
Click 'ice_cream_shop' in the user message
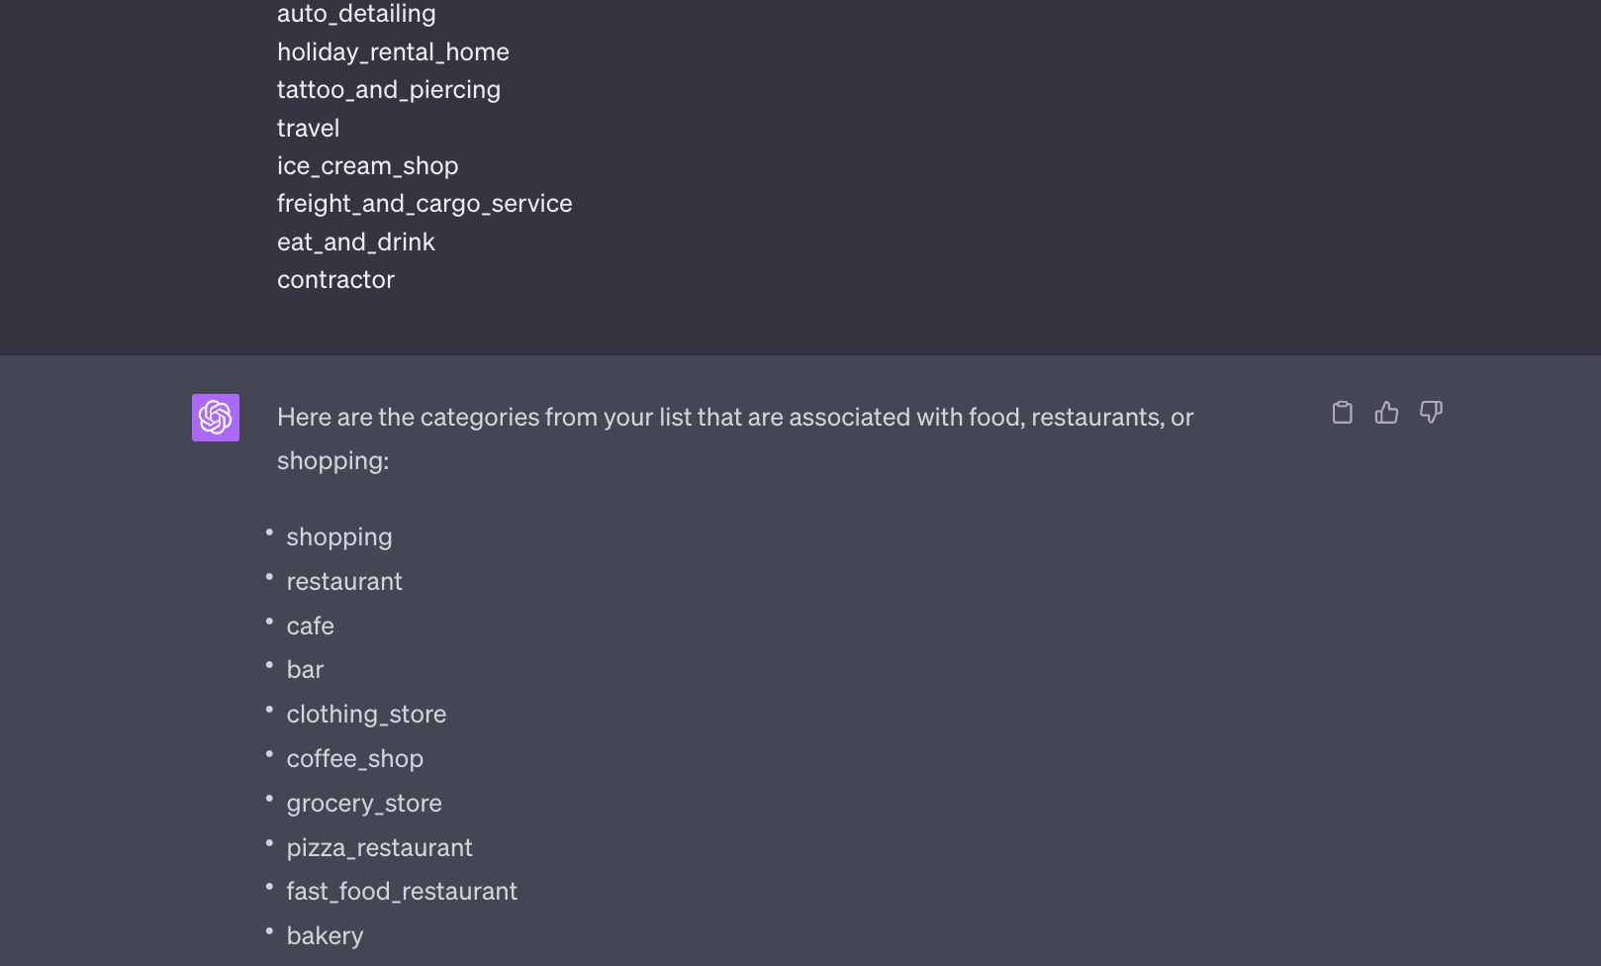tap(368, 166)
